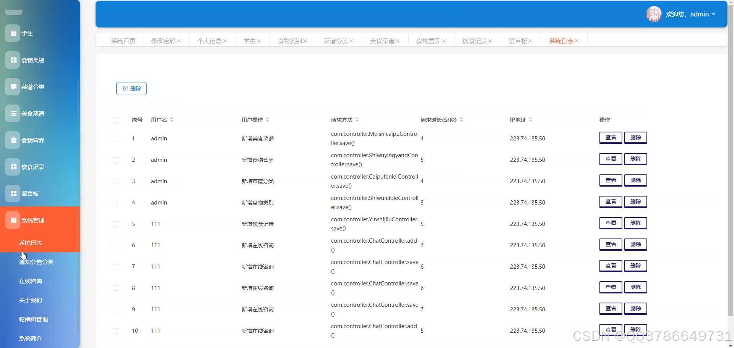Click the 学生 sidebar icon
This screenshot has height=348, width=734.
pos(13,33)
